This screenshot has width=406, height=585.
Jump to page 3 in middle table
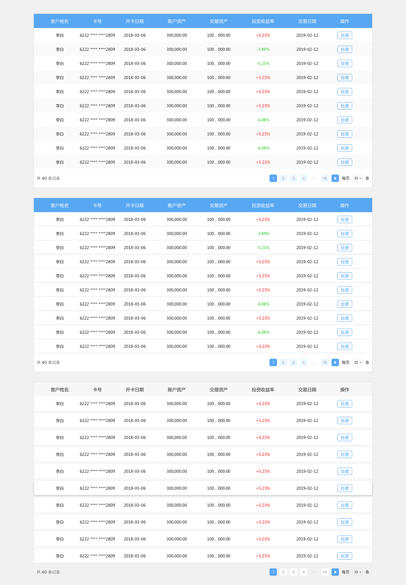click(x=293, y=362)
